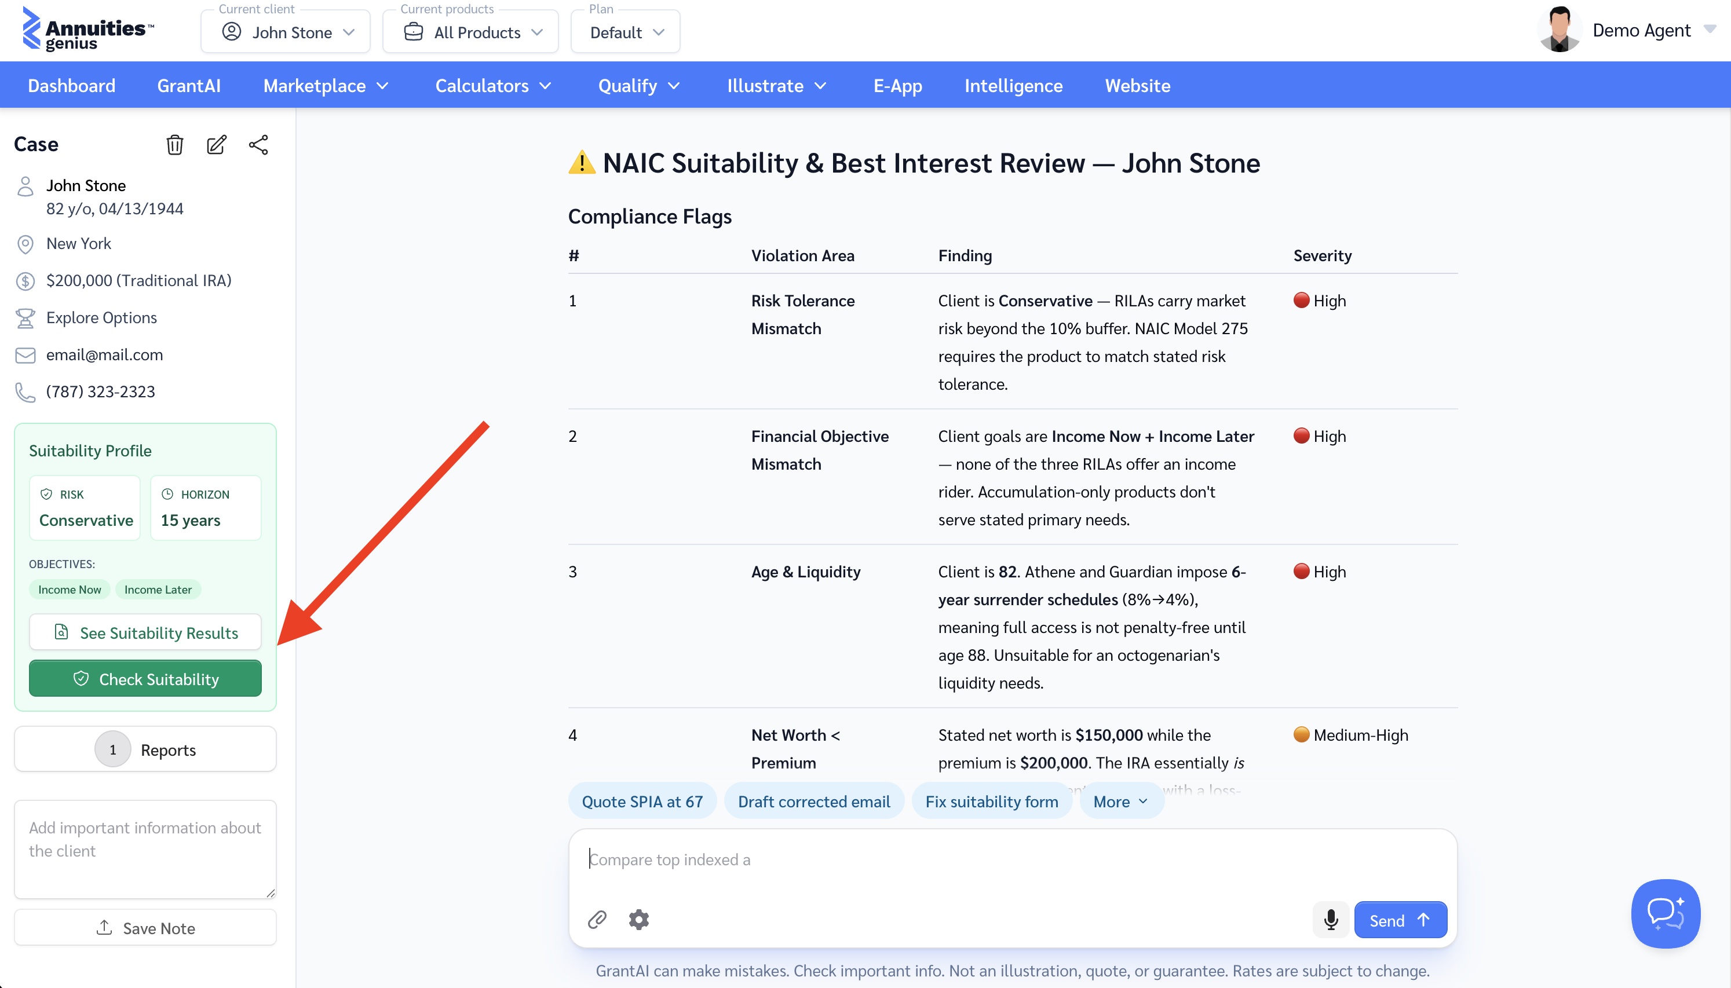Click the Violation Area column header
Image resolution: width=1731 pixels, height=988 pixels.
(x=803, y=256)
